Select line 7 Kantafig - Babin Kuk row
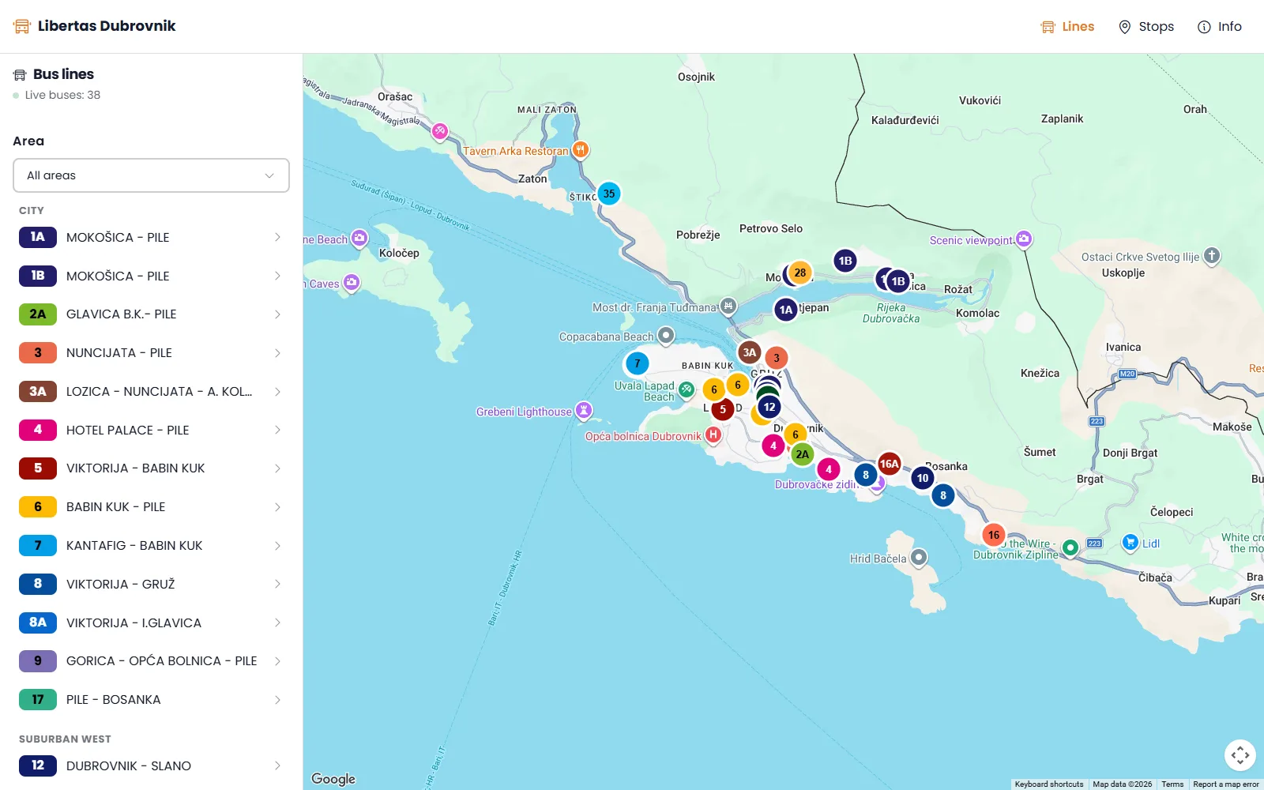The image size is (1264, 790). [x=151, y=546]
